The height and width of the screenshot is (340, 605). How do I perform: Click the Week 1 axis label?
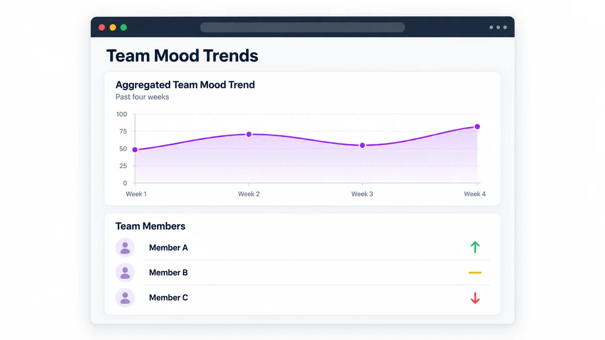coord(136,194)
